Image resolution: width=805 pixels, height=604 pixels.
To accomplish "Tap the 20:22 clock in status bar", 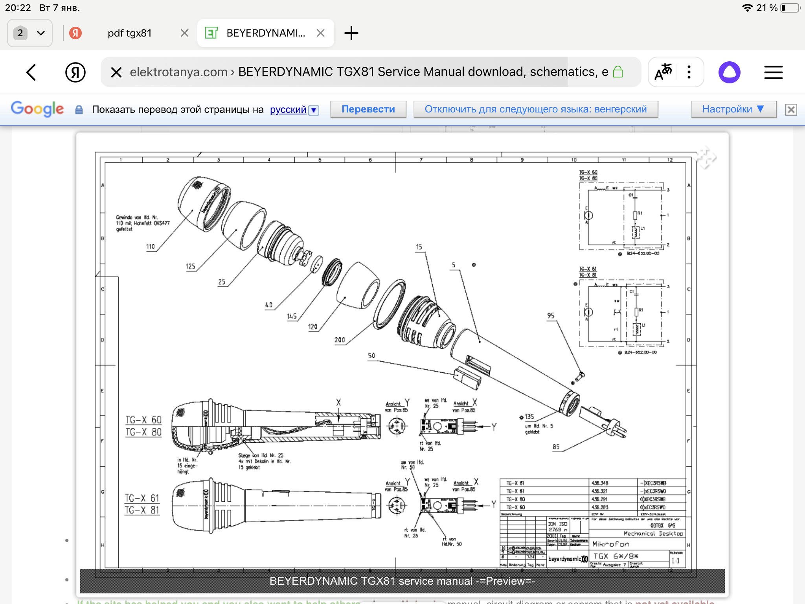I will [x=18, y=8].
